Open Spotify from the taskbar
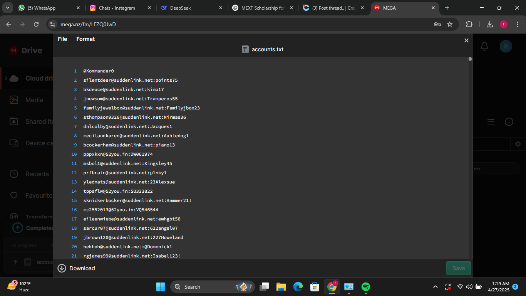Viewport: 526px width, 296px height. coord(365,287)
